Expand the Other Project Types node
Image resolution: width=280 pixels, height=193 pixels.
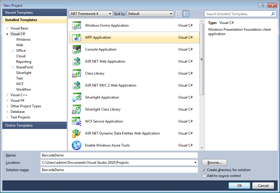coord(8,106)
